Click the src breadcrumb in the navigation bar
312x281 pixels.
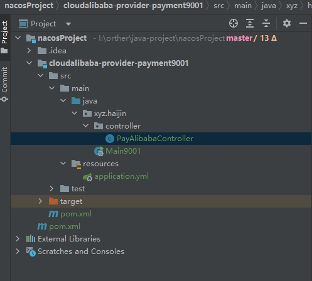click(x=218, y=6)
